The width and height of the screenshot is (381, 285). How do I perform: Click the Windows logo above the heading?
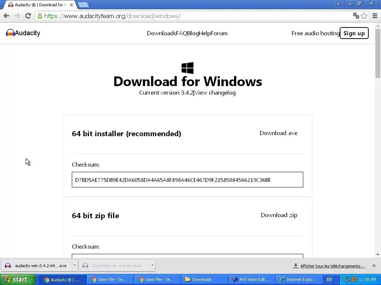188,68
